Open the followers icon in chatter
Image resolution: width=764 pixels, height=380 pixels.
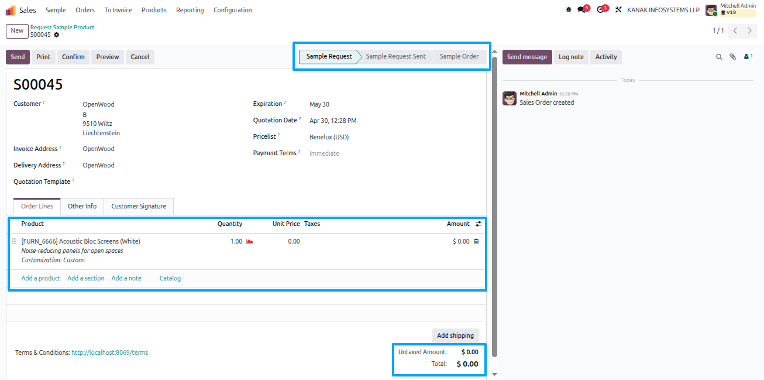pyautogui.click(x=748, y=57)
